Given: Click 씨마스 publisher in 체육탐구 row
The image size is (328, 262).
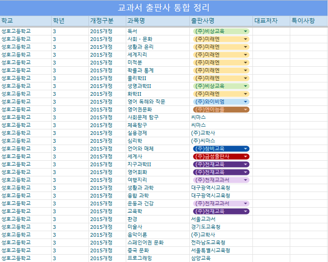Looking at the screenshot, I should (x=221, y=125).
